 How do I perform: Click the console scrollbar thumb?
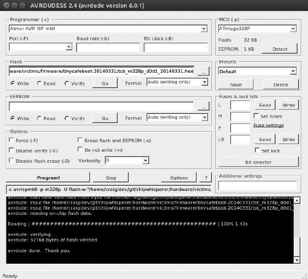297,247
